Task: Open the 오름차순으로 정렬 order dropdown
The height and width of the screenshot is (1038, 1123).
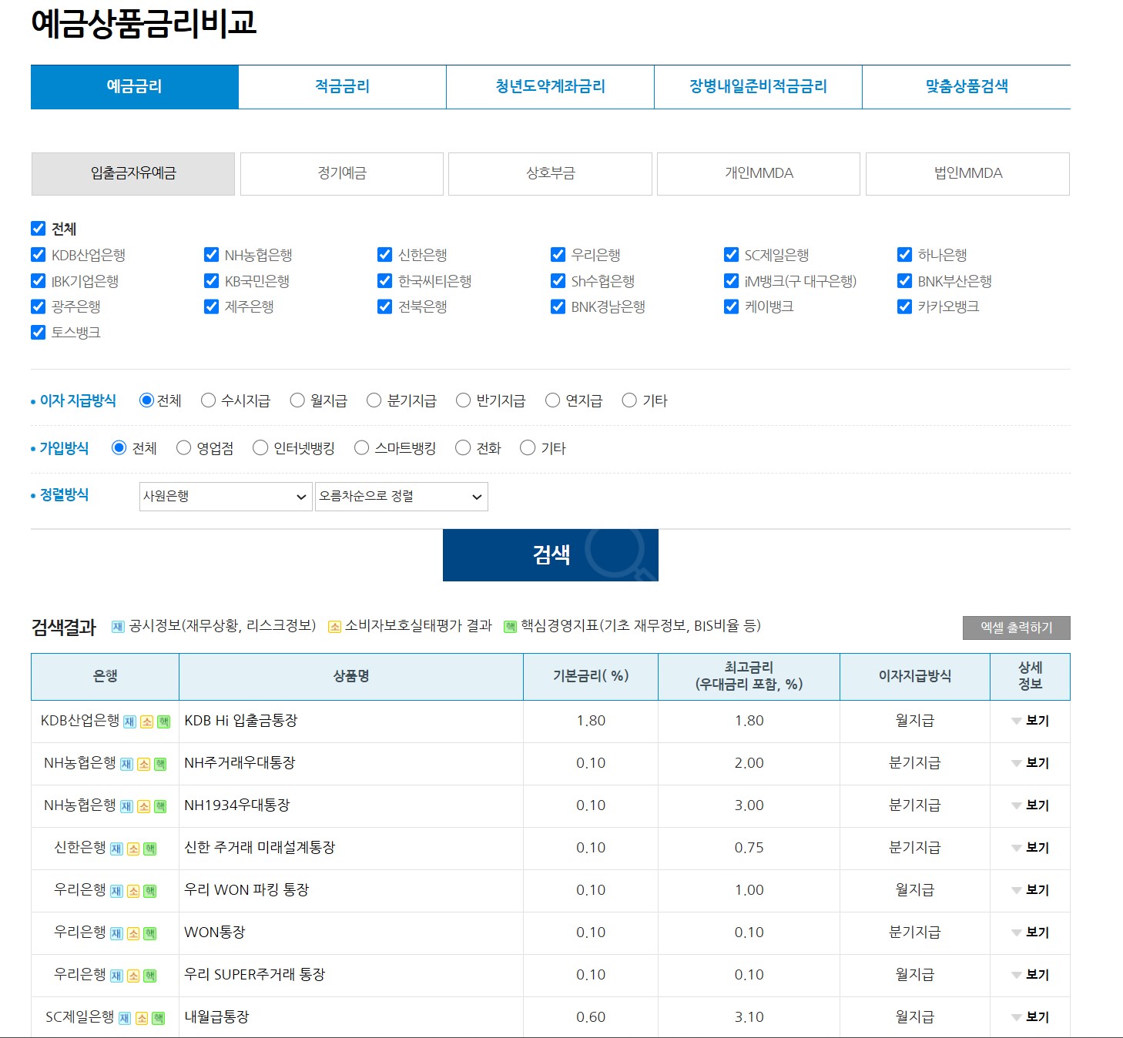Action: 401,497
